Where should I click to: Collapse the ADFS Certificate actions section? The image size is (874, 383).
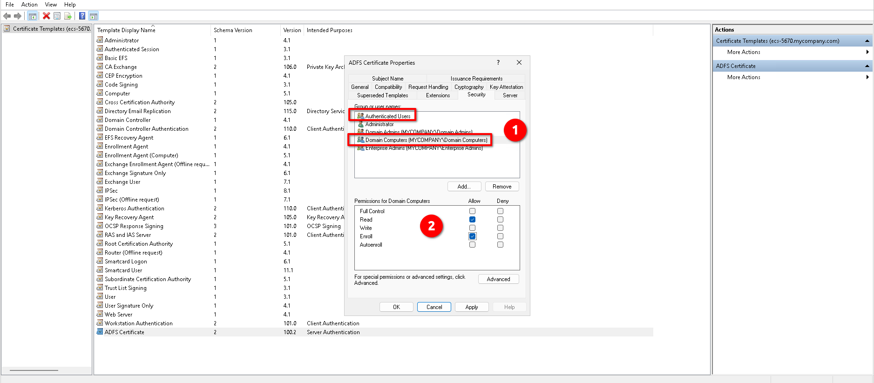867,66
